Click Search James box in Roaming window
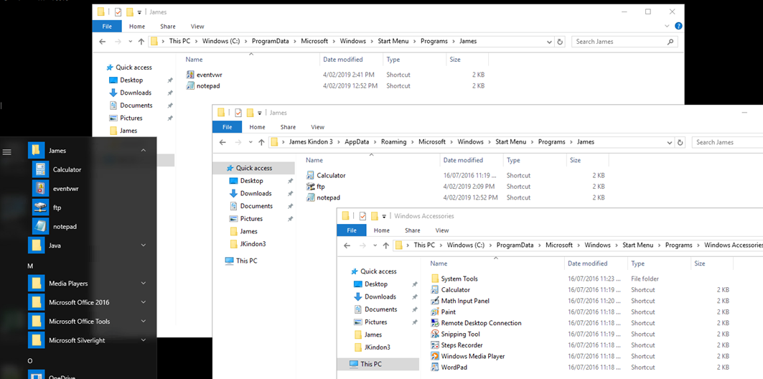The image size is (763, 379). pyautogui.click(x=727, y=143)
